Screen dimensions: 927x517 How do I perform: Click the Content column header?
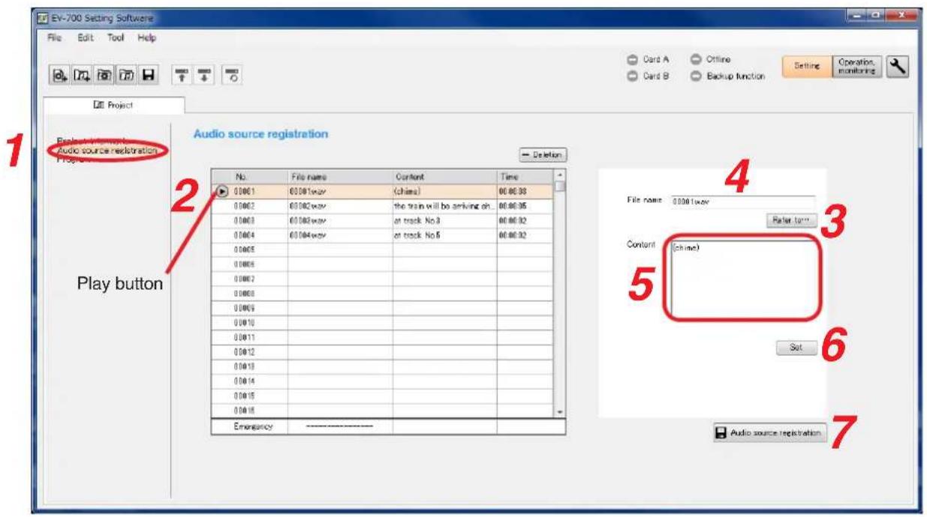coord(444,176)
